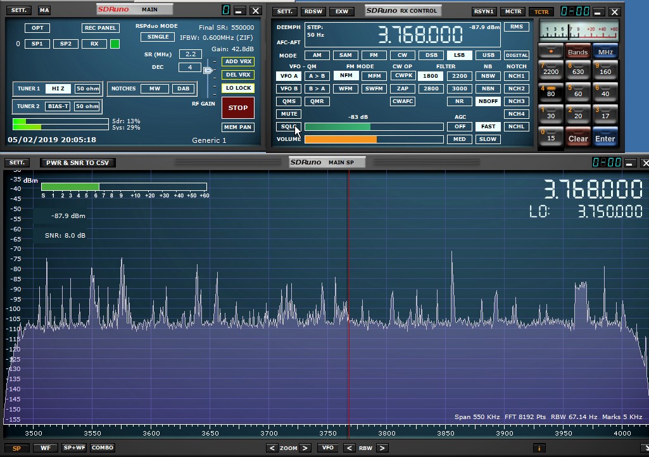This screenshot has height=457, width=649.
Task: Enable DAB notch filter
Action: point(184,89)
